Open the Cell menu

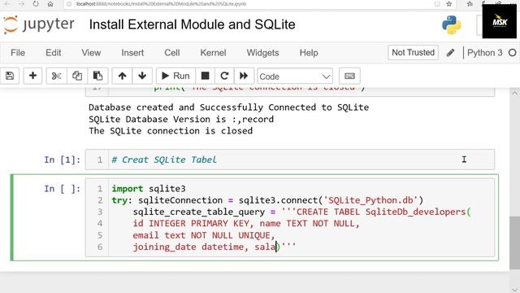[x=171, y=53]
